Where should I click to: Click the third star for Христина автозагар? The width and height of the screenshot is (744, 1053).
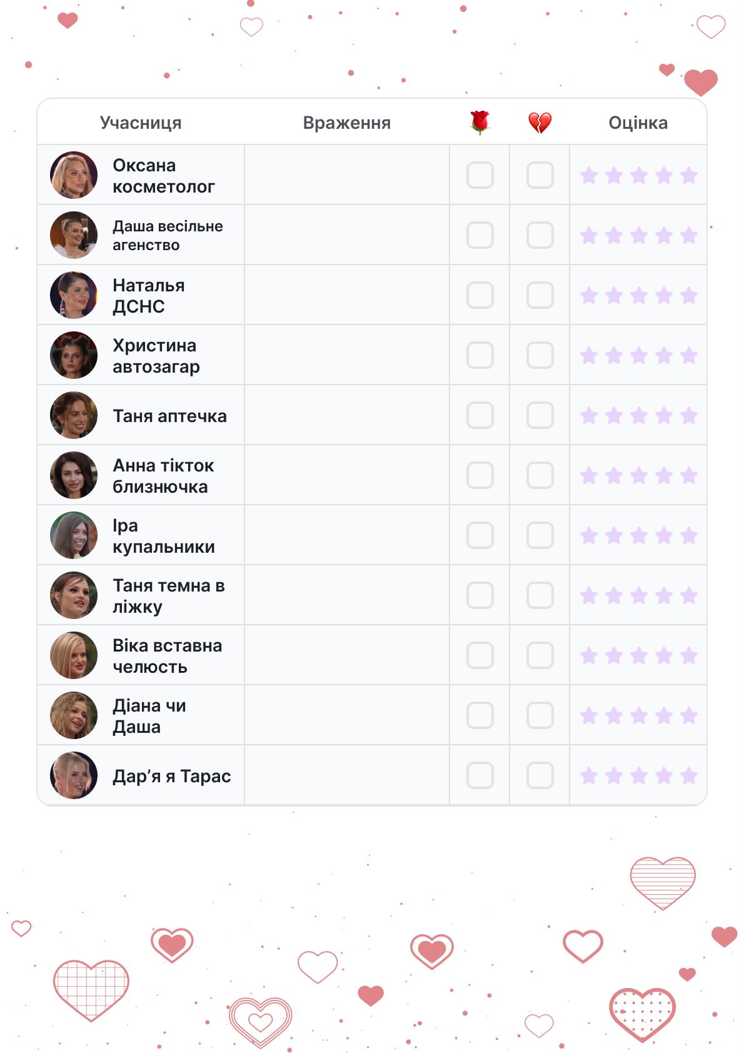[x=638, y=355]
